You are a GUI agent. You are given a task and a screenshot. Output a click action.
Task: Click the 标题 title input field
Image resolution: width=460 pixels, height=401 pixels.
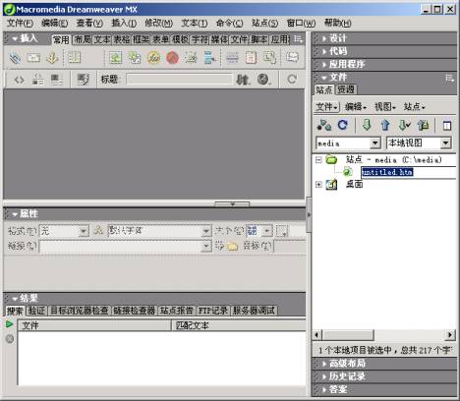point(179,80)
